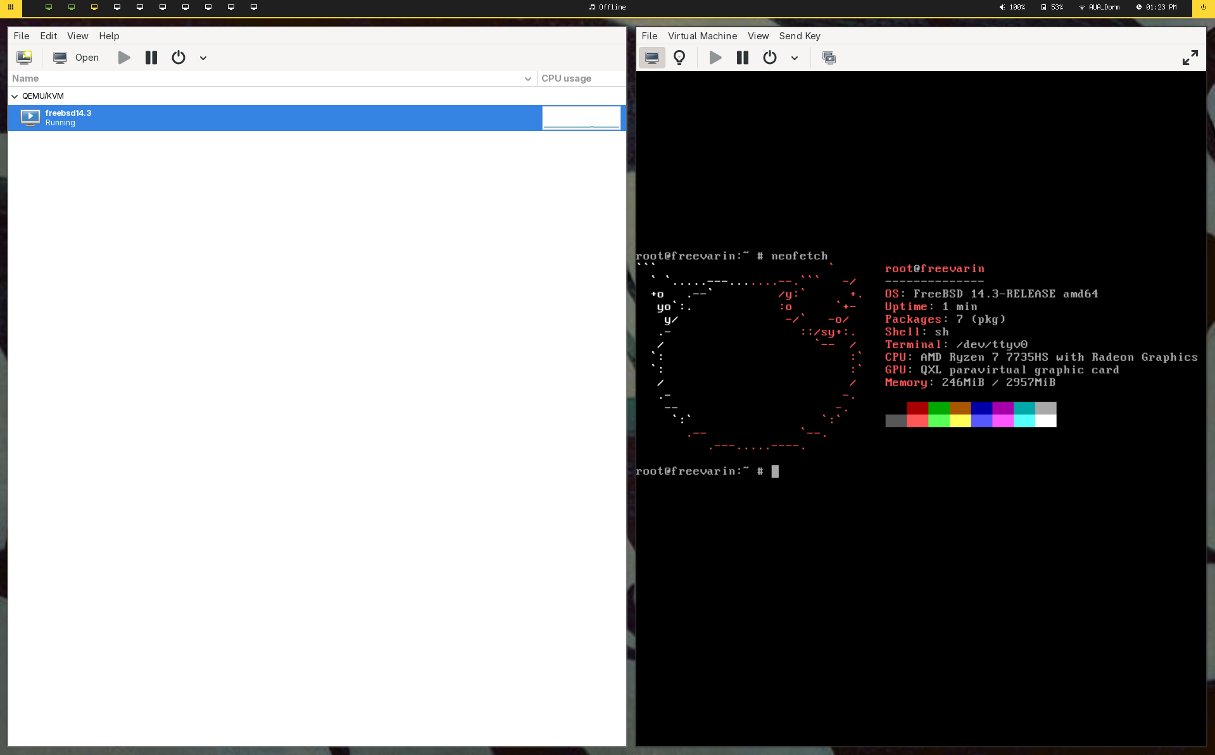
Task: Select the QEMU/KVM connection row
Action: (317, 96)
